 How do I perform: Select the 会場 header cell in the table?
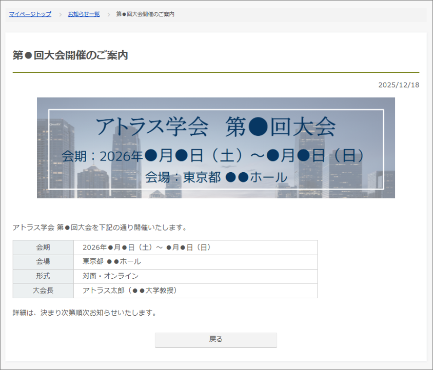(x=43, y=262)
